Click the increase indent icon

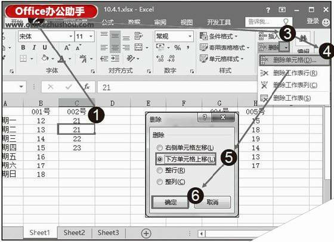pos(115,58)
